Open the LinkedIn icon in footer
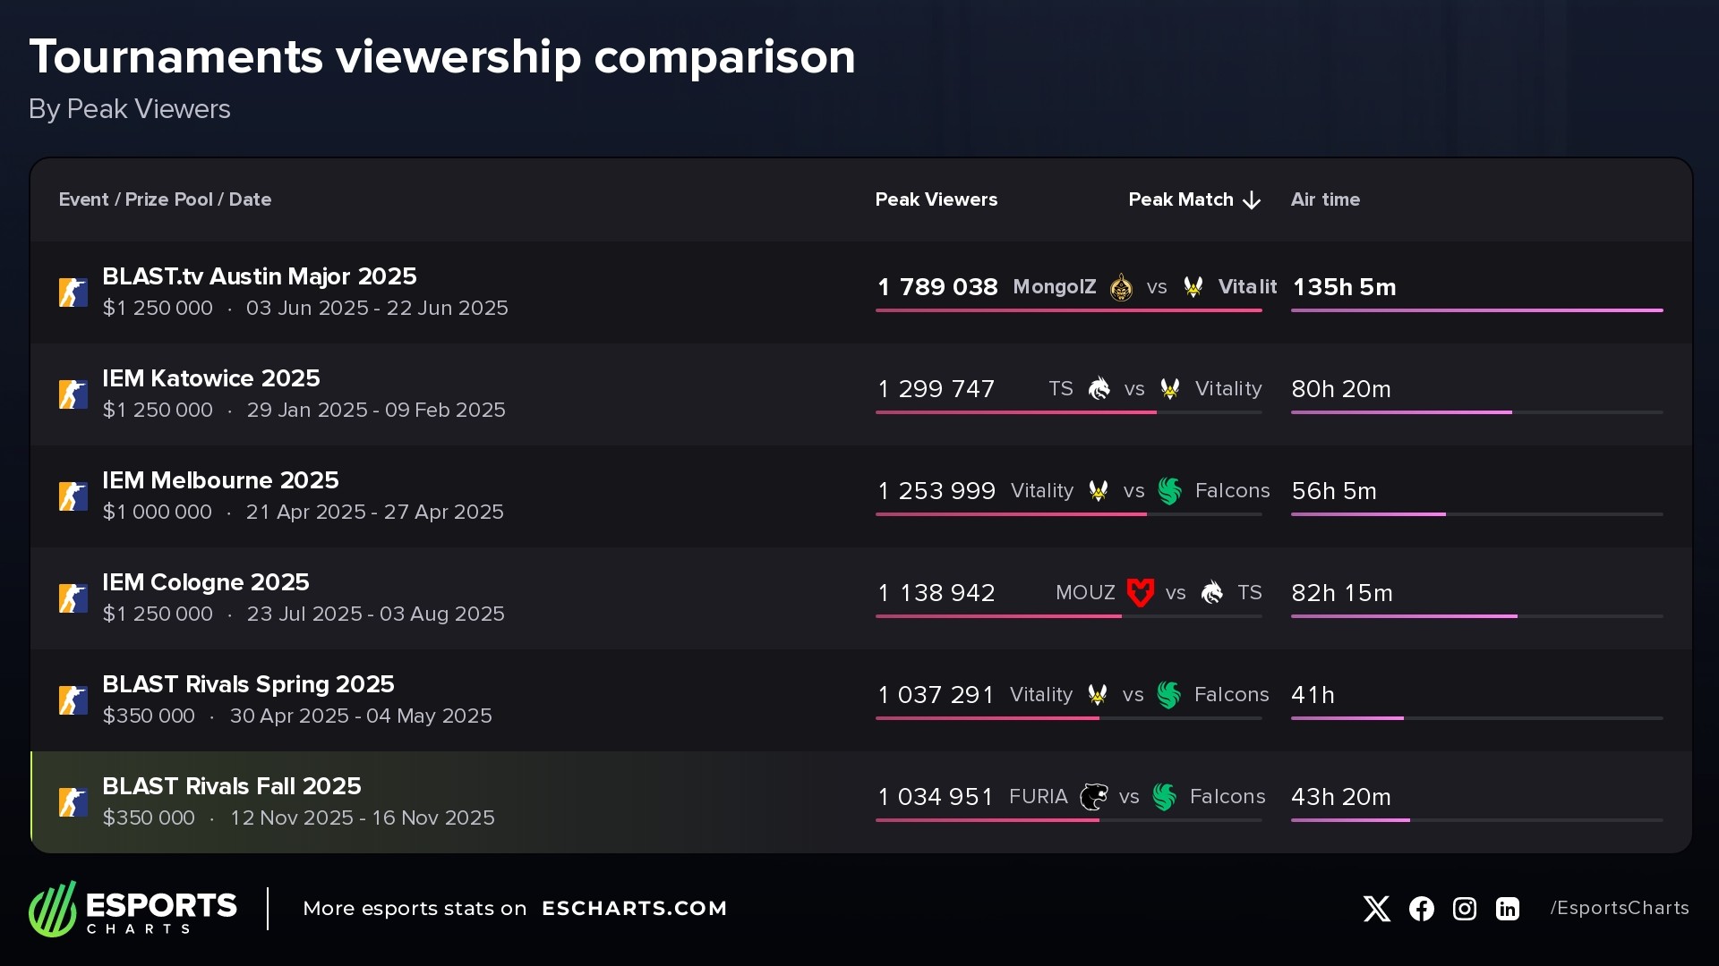1719x966 pixels. (1507, 909)
